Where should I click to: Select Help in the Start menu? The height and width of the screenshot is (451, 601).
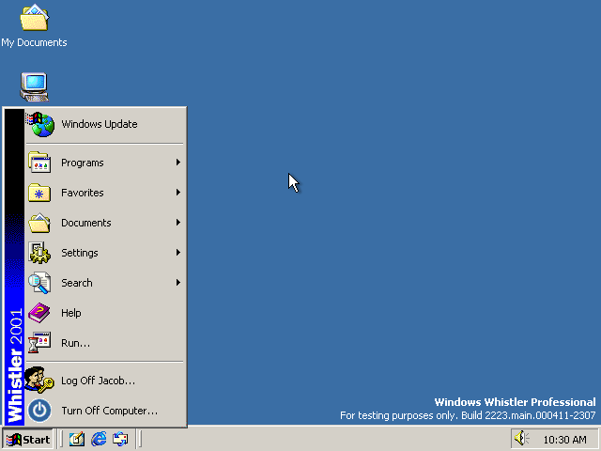[105, 313]
